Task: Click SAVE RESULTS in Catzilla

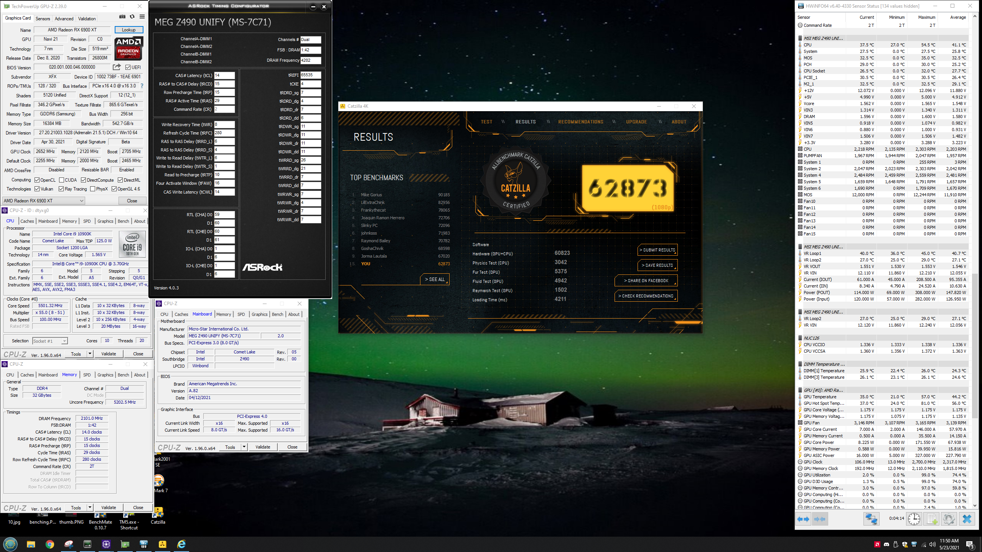Action: pyautogui.click(x=657, y=265)
